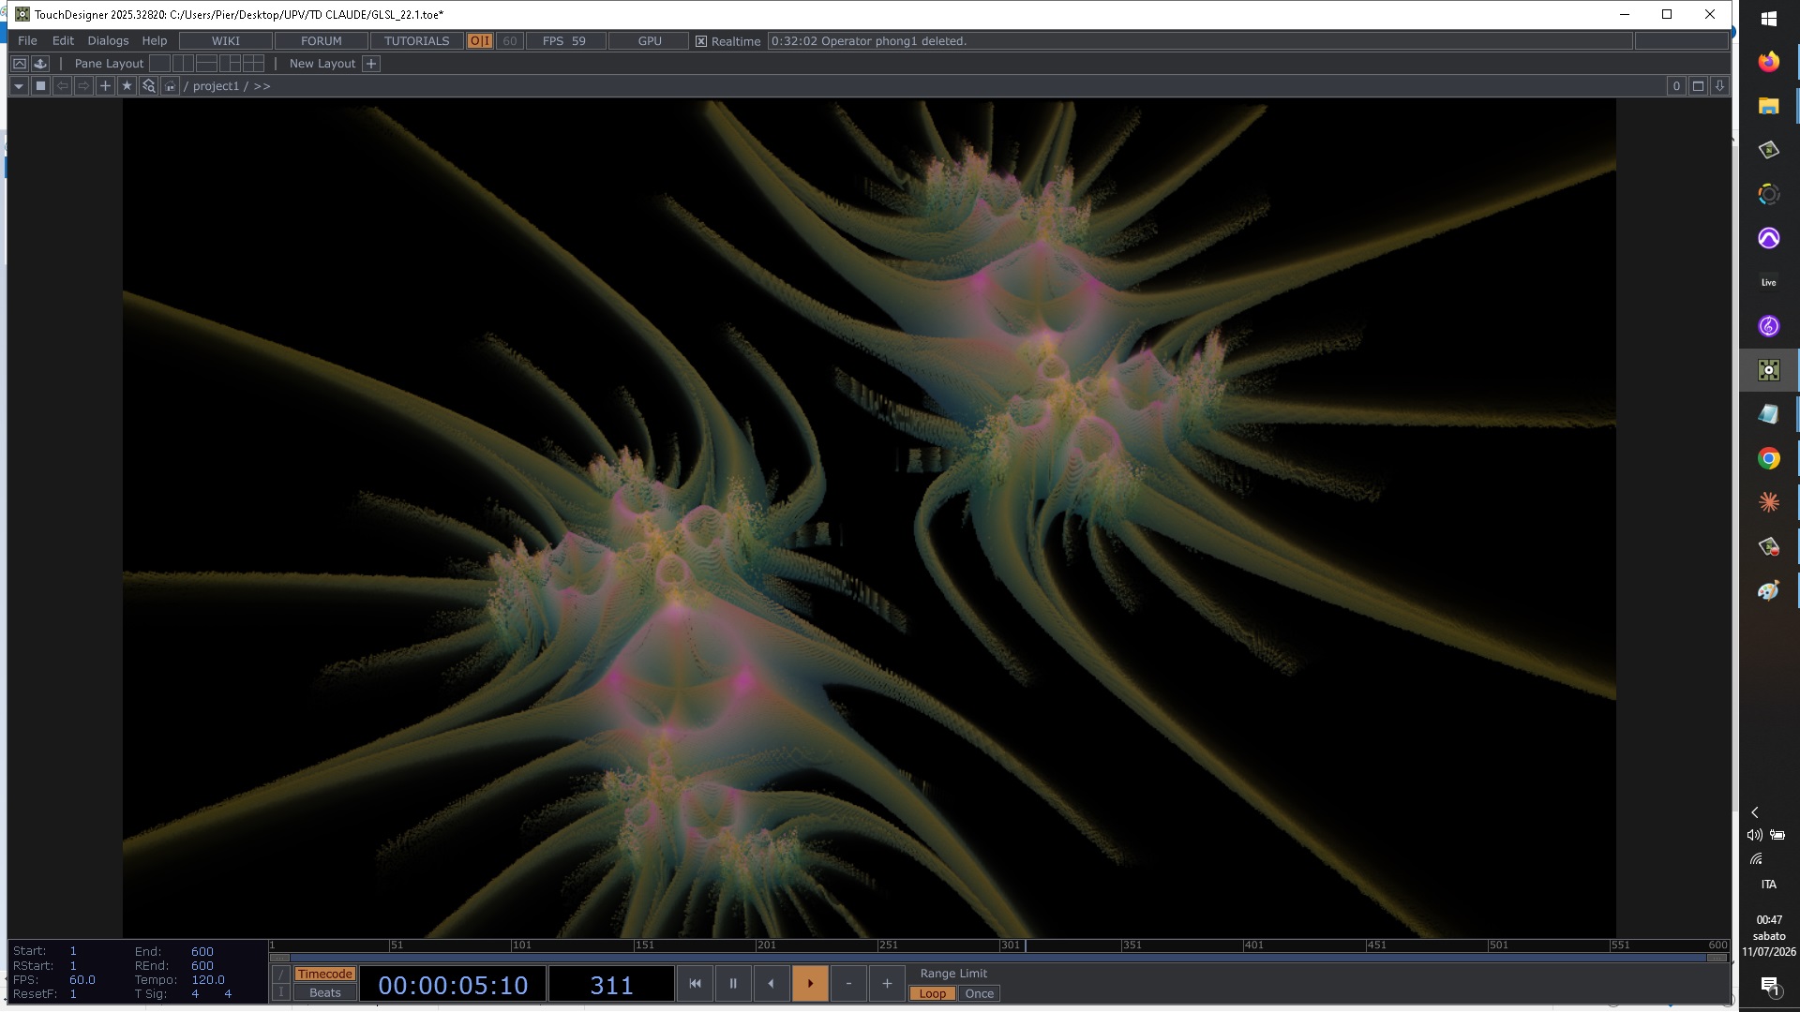The height and width of the screenshot is (1012, 1800).
Task: Click the FPS 59 monitor
Action: [x=564, y=41]
